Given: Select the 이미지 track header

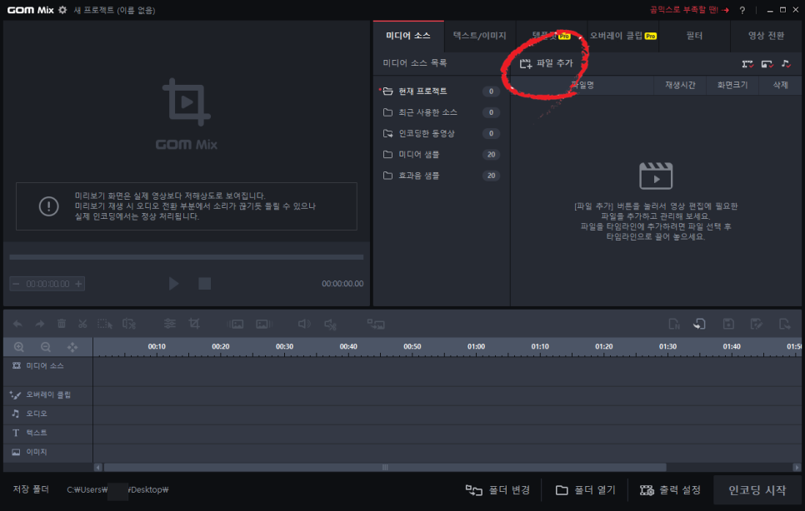Looking at the screenshot, I should coord(47,452).
